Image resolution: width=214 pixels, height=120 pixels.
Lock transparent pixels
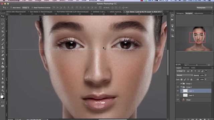(x=182, y=79)
